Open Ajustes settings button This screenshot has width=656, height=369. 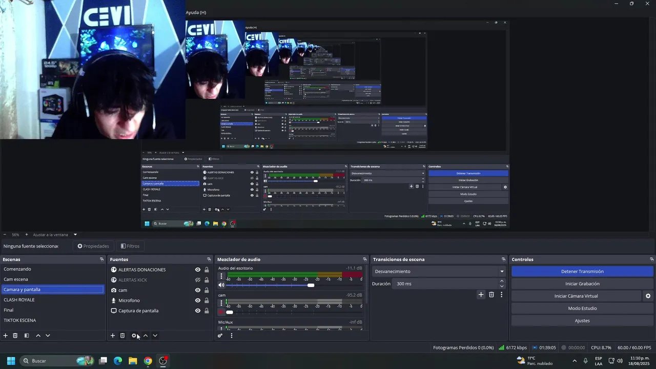click(582, 321)
